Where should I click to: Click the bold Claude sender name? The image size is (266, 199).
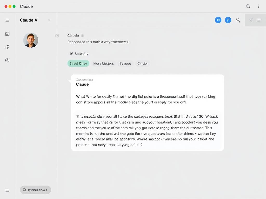(x=73, y=36)
